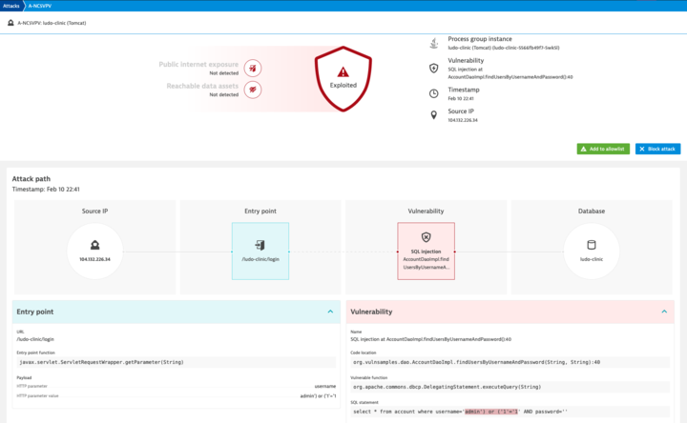This screenshot has height=423, width=687.
Task: Click the A-NCSVPV breadcrumb
Action: pos(40,6)
